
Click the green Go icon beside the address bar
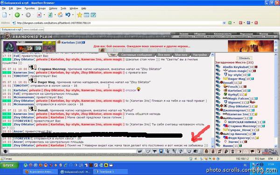click(x=230, y=23)
